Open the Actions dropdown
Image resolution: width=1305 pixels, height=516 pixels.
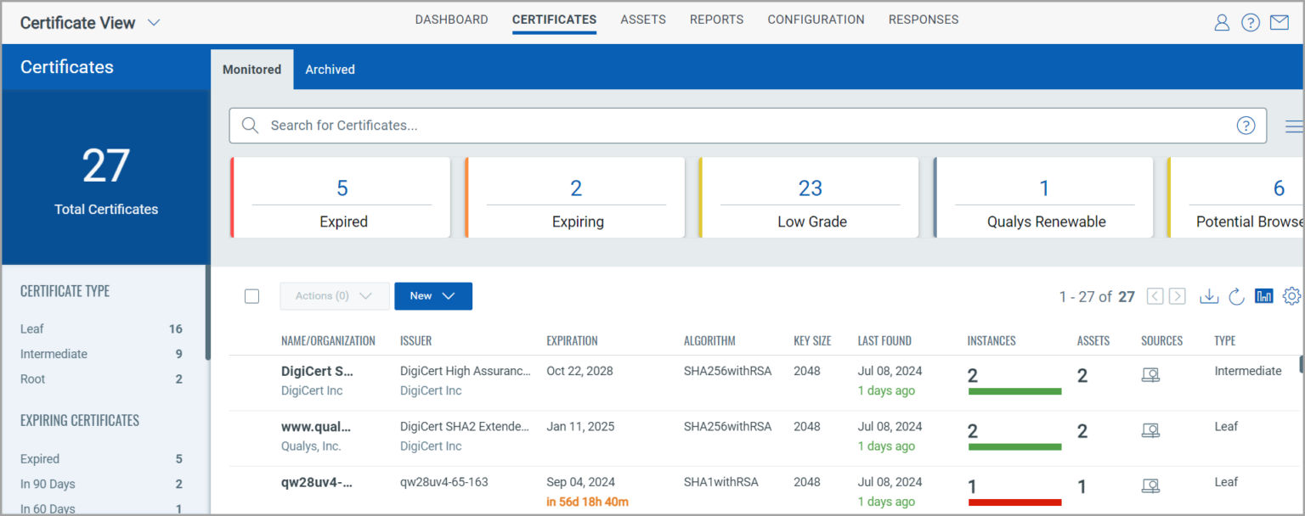coord(334,296)
